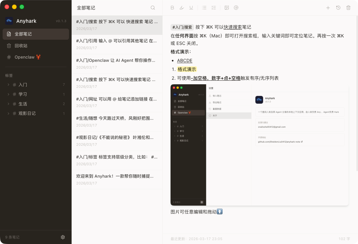Click the embedded settings screenshot image
This screenshot has width=358, height=244.
tap(259, 145)
